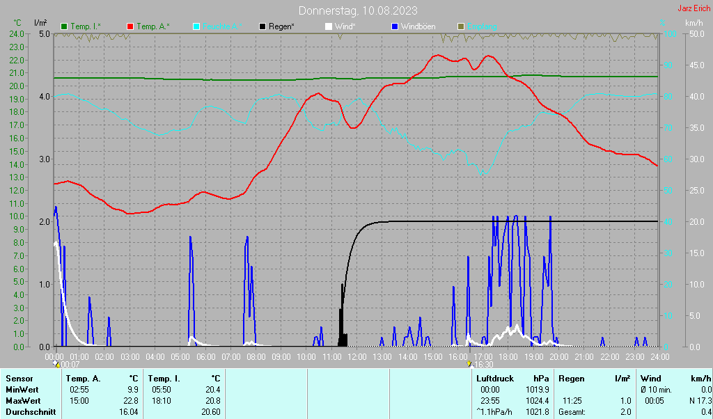Click the 'Temp. A.' table column header
The image size is (713, 419).
[84, 379]
